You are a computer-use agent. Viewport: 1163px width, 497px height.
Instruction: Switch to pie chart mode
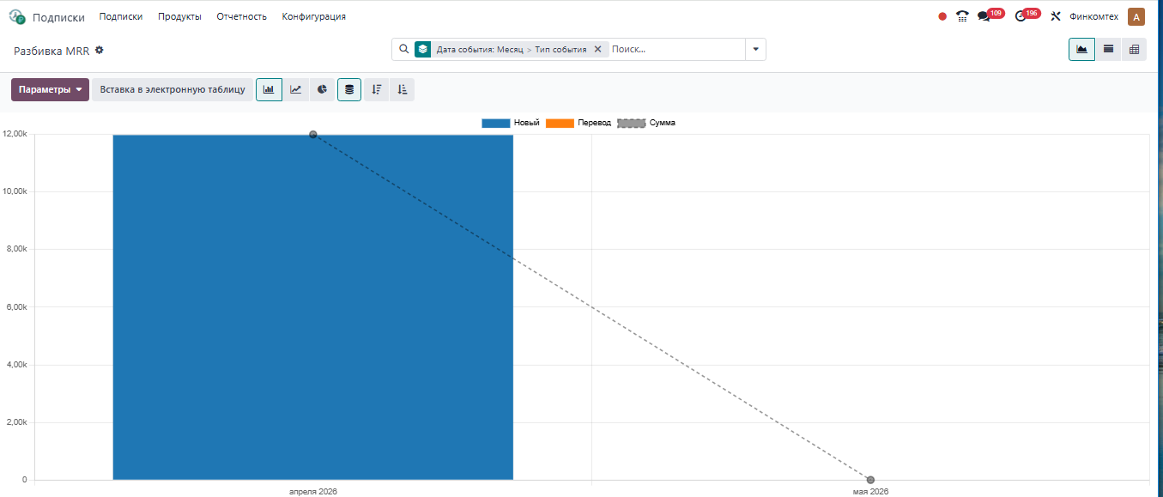click(x=322, y=89)
